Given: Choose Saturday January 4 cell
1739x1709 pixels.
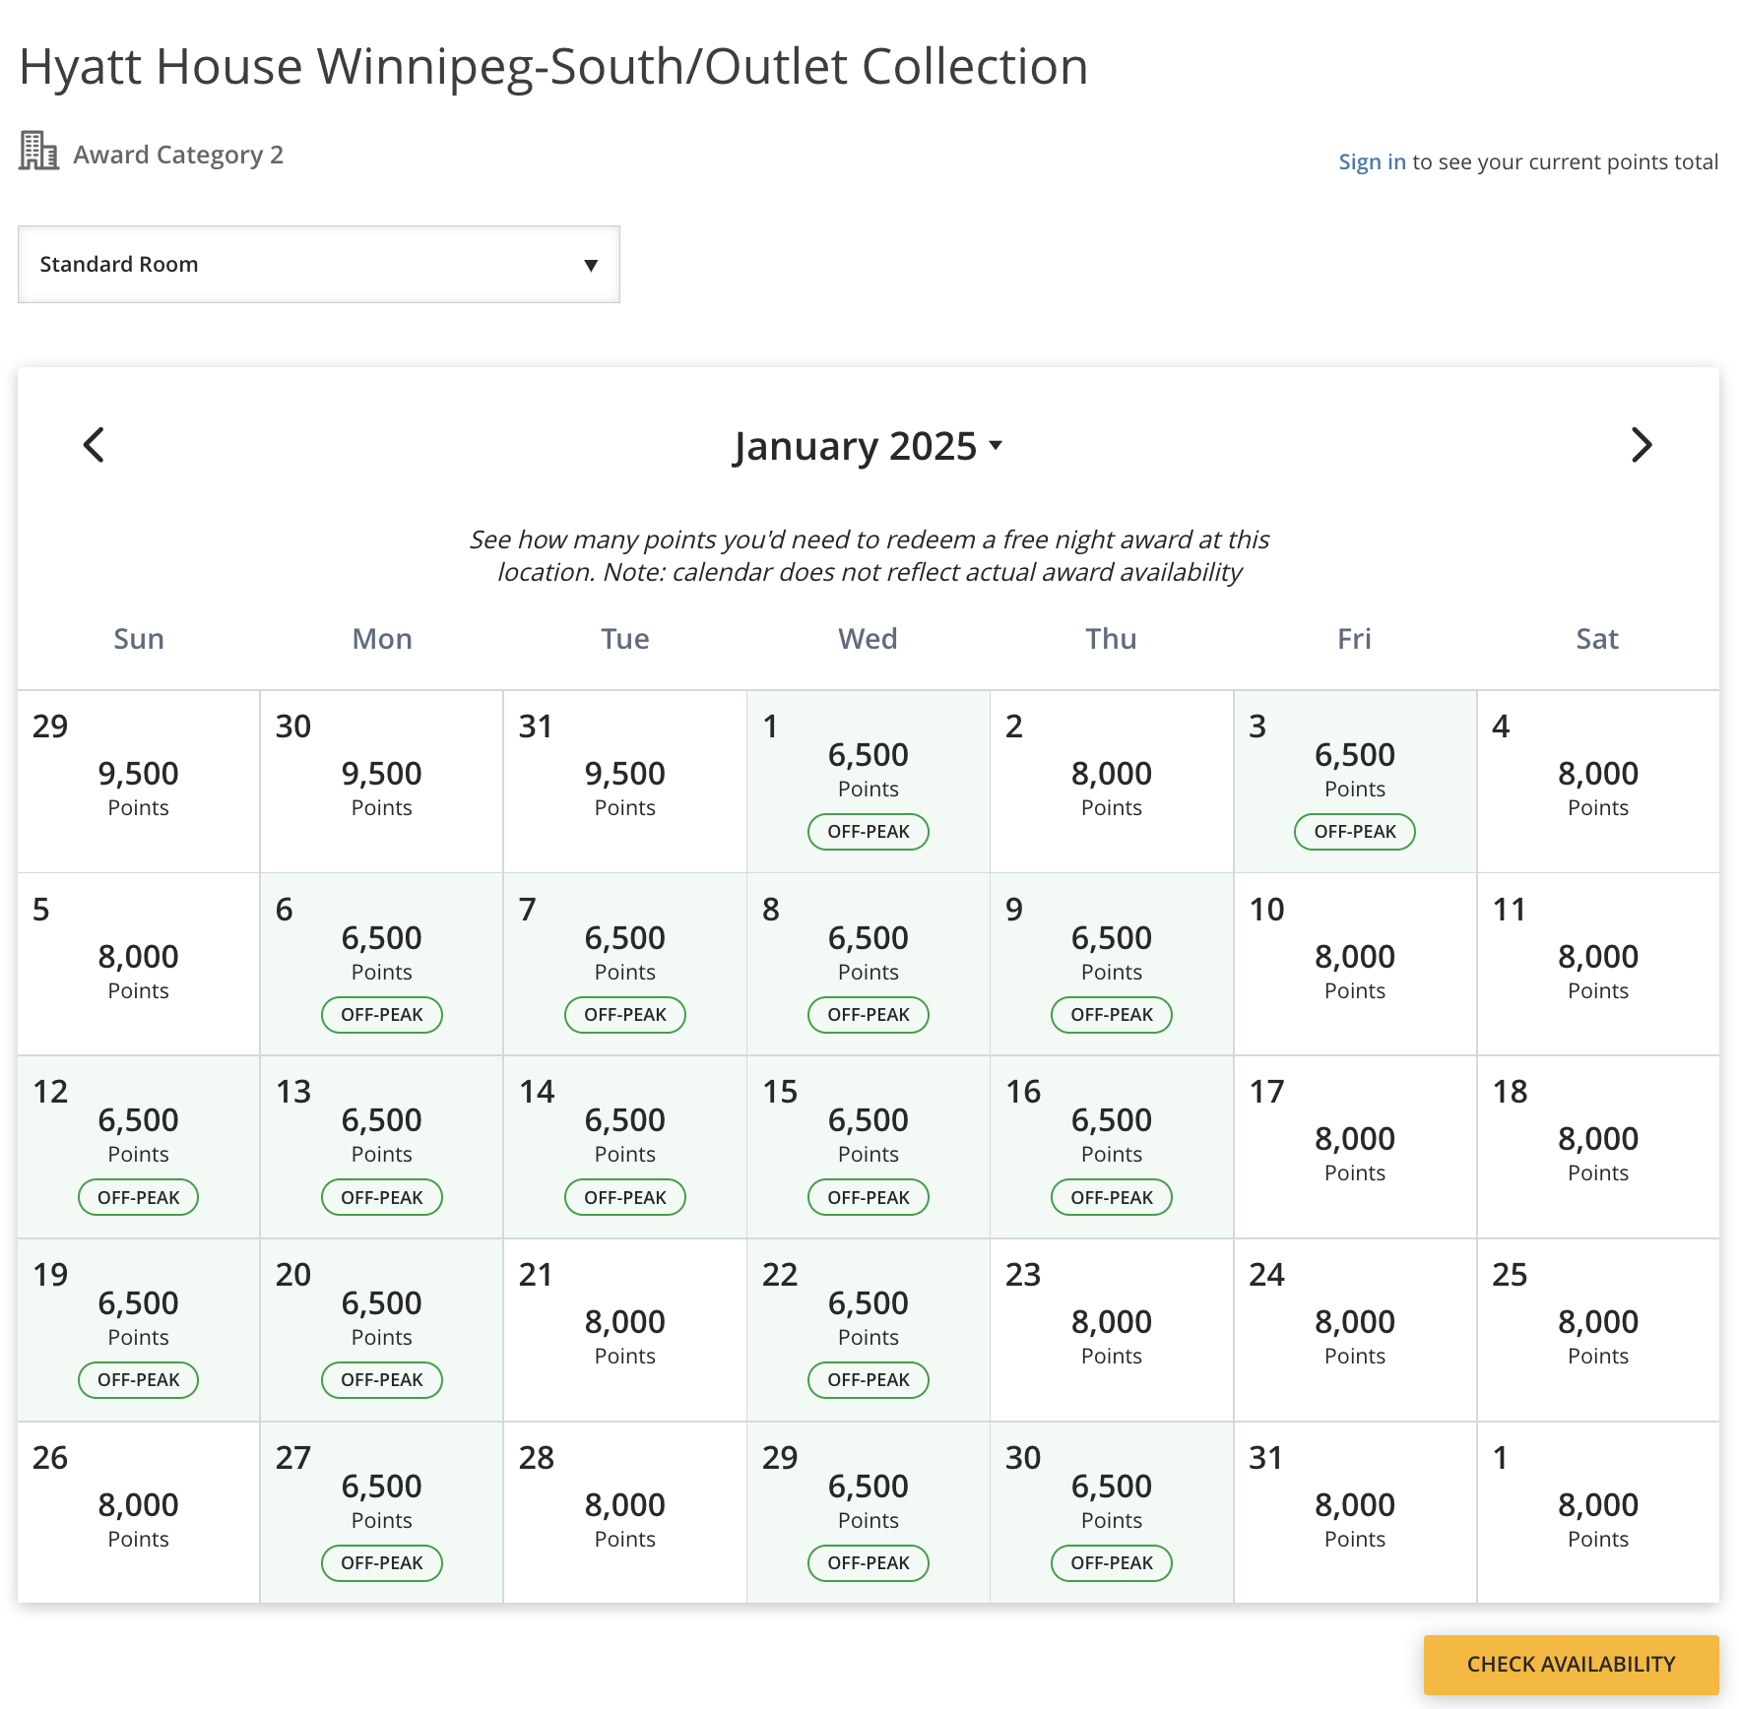Looking at the screenshot, I should 1598,782.
